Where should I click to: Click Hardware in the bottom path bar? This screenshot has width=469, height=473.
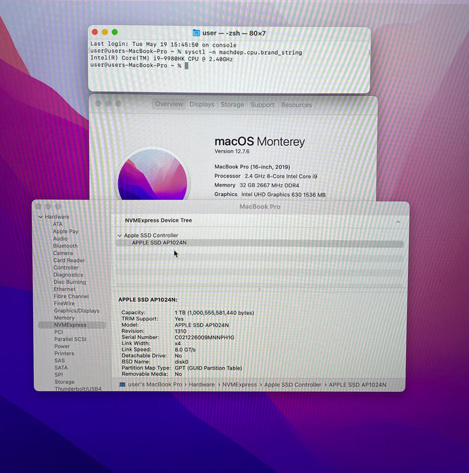201,384
